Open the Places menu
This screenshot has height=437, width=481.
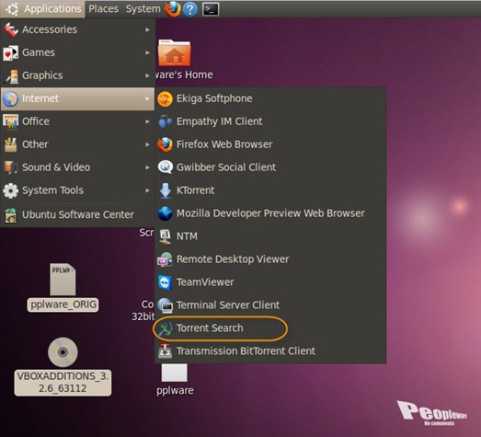103,9
